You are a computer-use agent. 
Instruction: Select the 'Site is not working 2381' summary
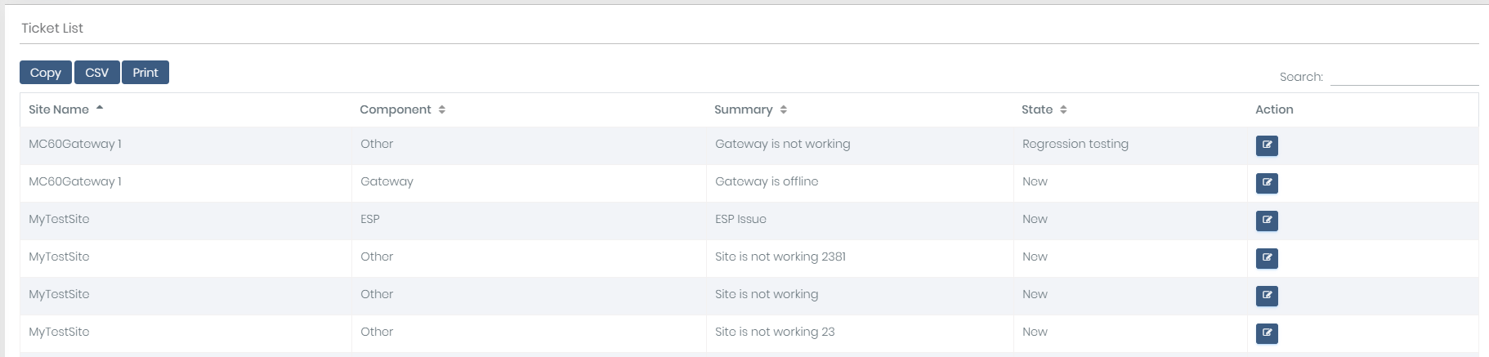[780, 257]
